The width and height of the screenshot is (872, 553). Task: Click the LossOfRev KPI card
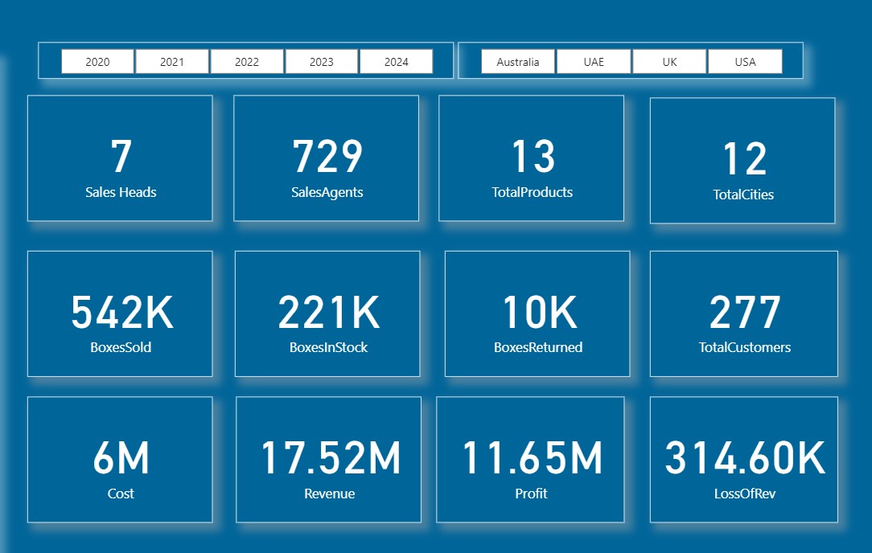coord(744,459)
